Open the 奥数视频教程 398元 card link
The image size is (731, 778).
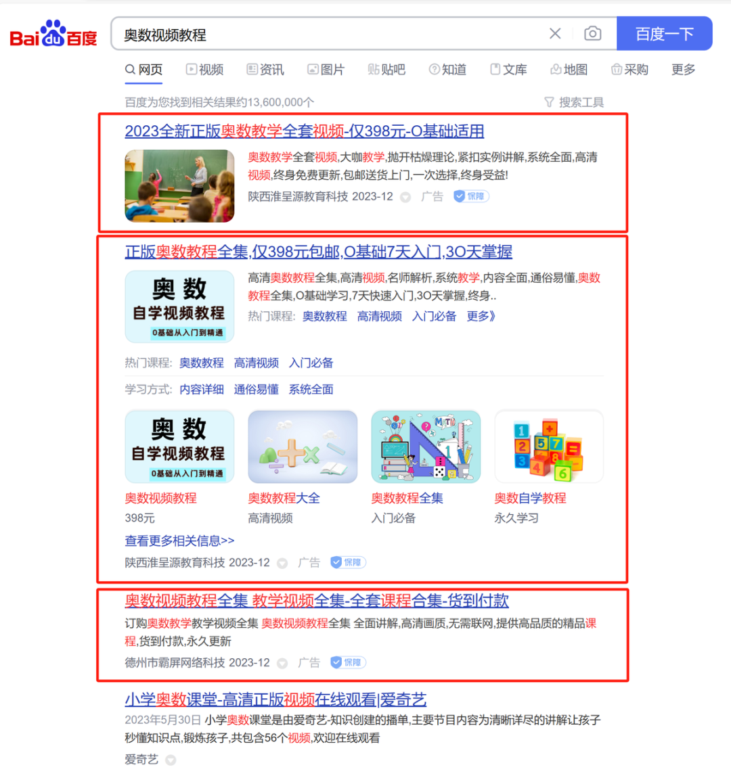pos(161,498)
